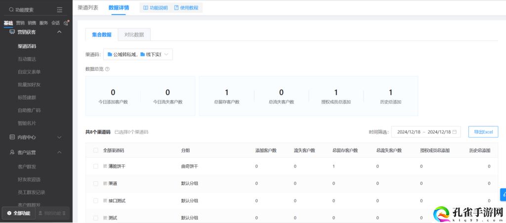The width and height of the screenshot is (506, 223).
Task: Open the 使用教程 link
Action: (x=186, y=8)
